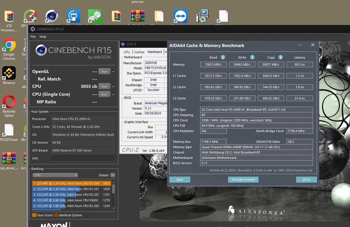Run the CPU benchmark
This screenshot has height=227, width=350.
tap(104, 86)
